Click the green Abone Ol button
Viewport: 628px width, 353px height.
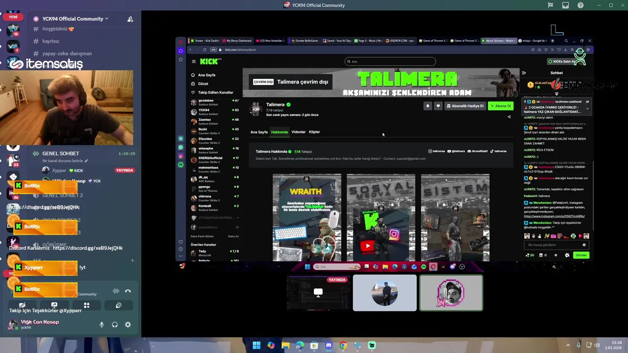point(500,106)
